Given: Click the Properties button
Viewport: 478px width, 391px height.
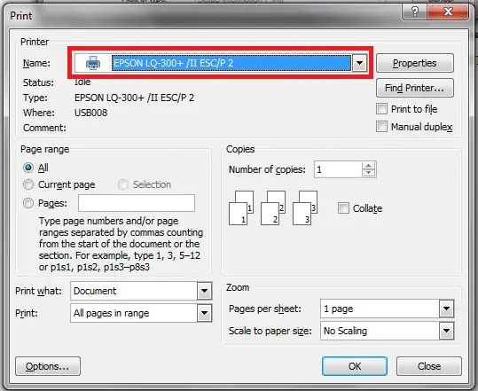Looking at the screenshot, I should [415, 63].
